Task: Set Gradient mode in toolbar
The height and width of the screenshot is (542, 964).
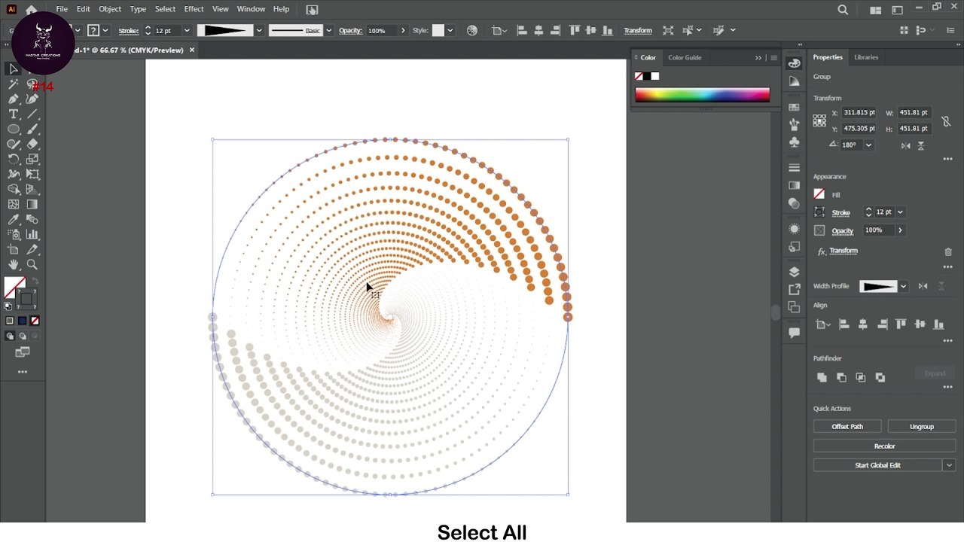Action: click(22, 321)
